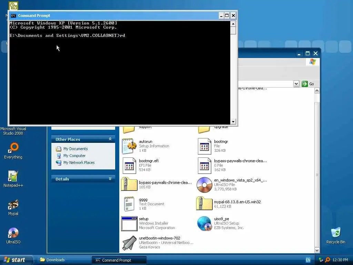This screenshot has width=353, height=265.
Task: Click the Command Prompt scroll down arrow
Action: 233,121
